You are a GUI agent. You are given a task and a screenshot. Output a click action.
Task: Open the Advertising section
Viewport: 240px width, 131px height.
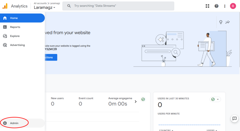point(22,45)
